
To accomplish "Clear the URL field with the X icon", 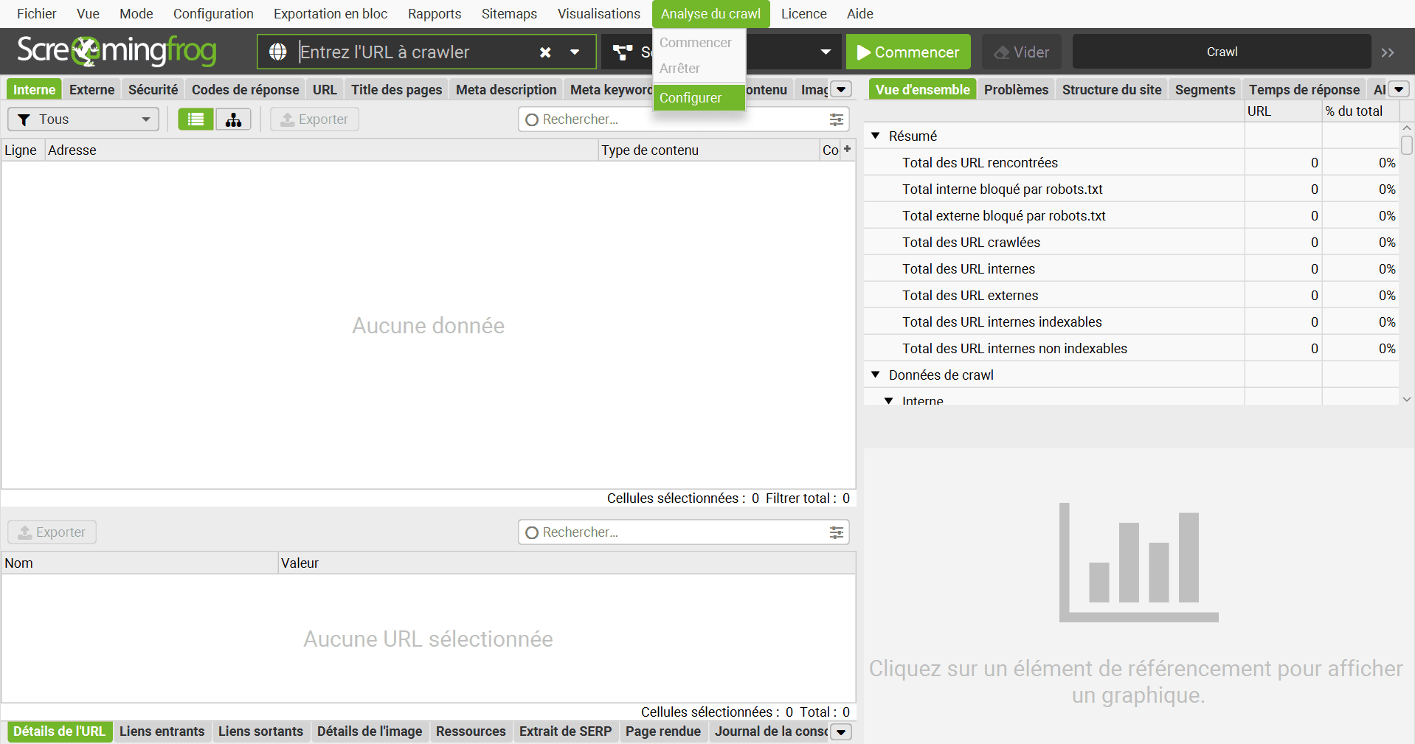I will coord(545,52).
